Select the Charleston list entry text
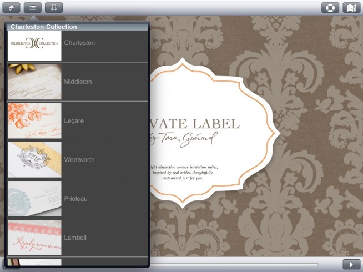 (x=79, y=43)
